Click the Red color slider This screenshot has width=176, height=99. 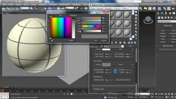[x=91, y=18]
